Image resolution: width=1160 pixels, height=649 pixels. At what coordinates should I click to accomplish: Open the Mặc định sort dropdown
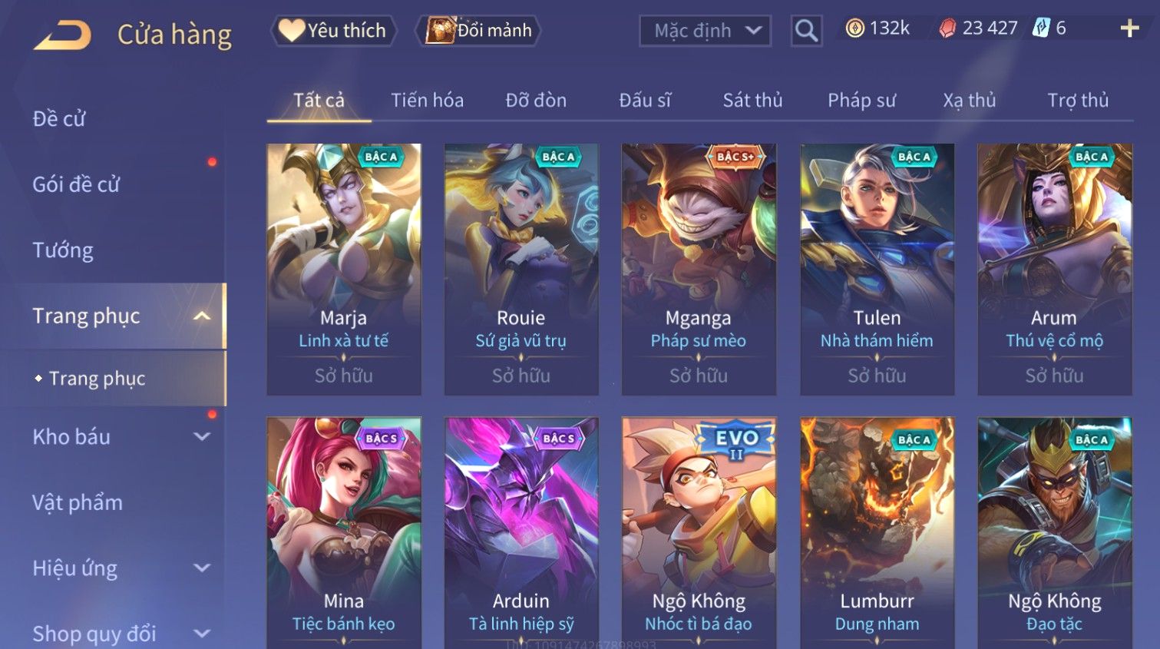[705, 31]
